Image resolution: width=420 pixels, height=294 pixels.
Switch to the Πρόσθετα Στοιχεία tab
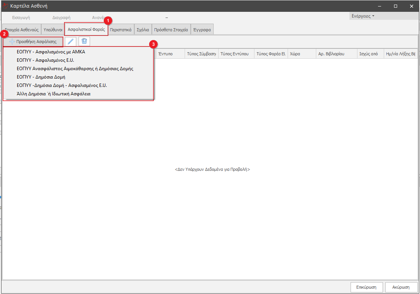point(171,29)
